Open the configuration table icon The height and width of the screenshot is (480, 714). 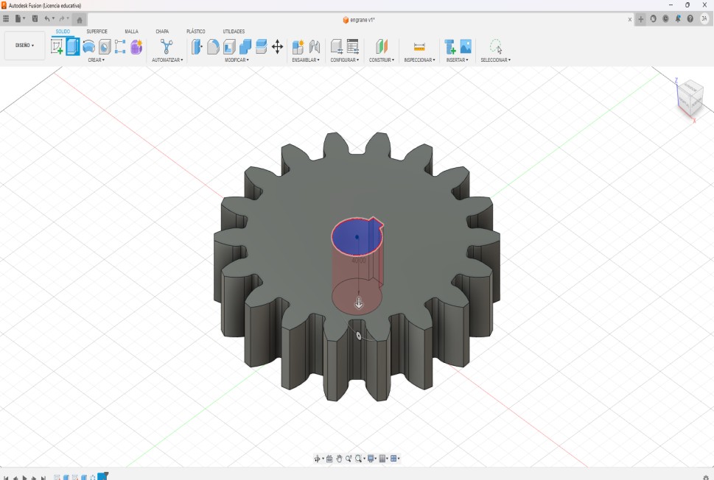click(x=353, y=46)
